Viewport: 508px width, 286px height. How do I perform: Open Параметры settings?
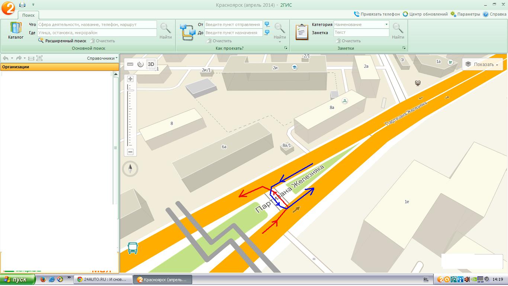click(465, 14)
